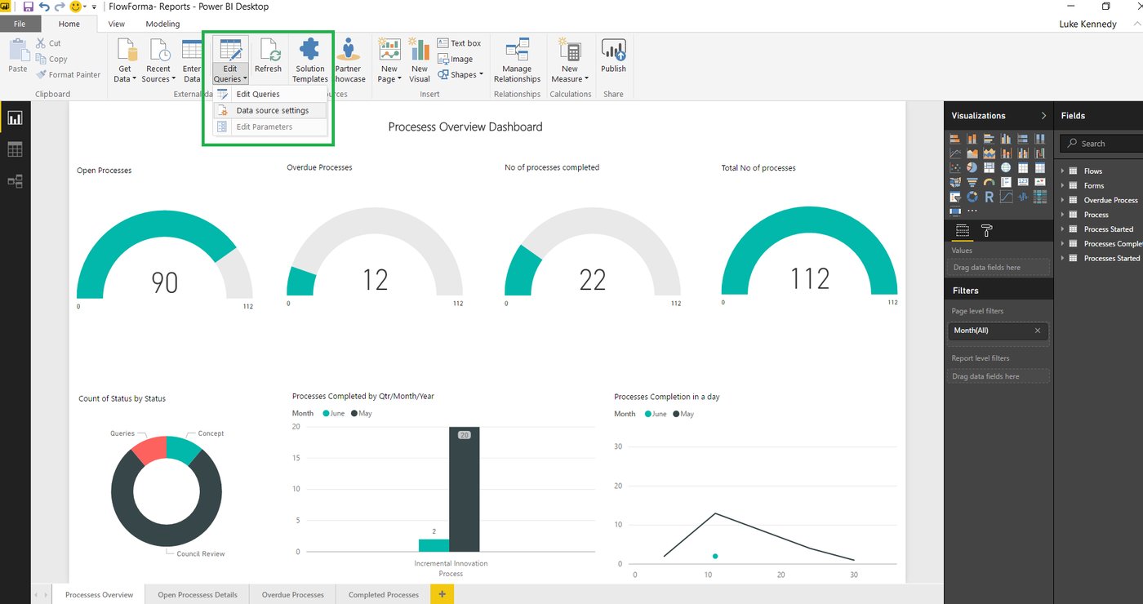The image size is (1143, 604).
Task: Select the R script visual icon
Action: 989,197
